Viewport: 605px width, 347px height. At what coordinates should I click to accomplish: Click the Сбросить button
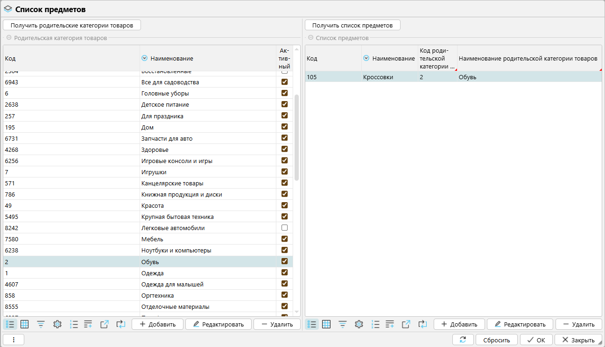(496, 340)
